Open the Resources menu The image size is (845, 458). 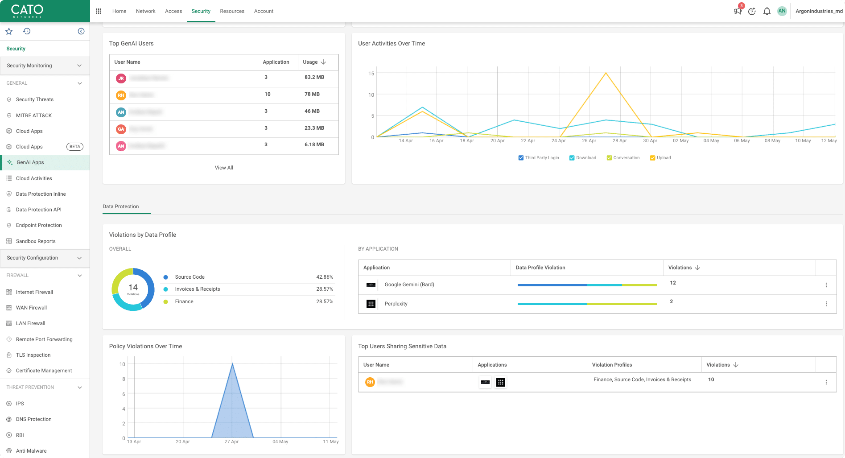click(x=232, y=11)
